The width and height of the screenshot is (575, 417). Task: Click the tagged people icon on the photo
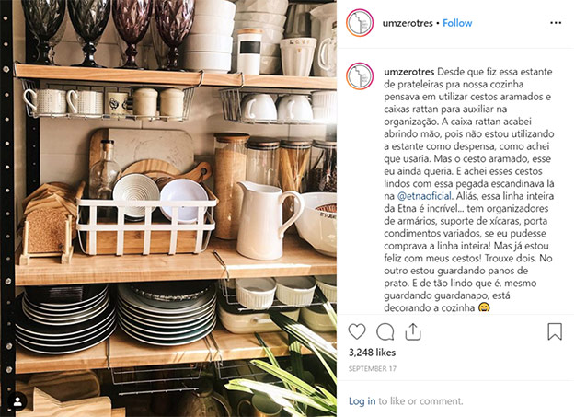(17, 402)
